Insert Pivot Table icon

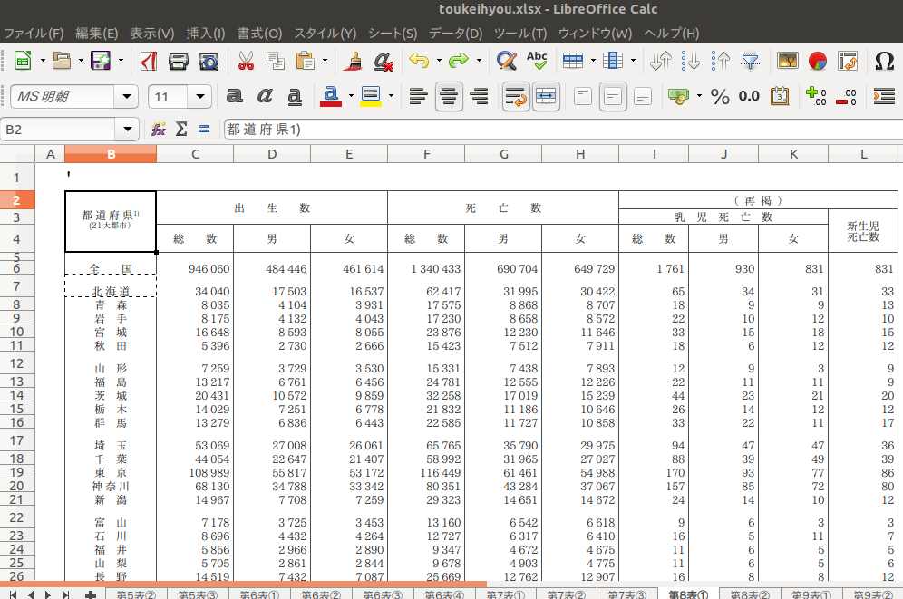(848, 61)
